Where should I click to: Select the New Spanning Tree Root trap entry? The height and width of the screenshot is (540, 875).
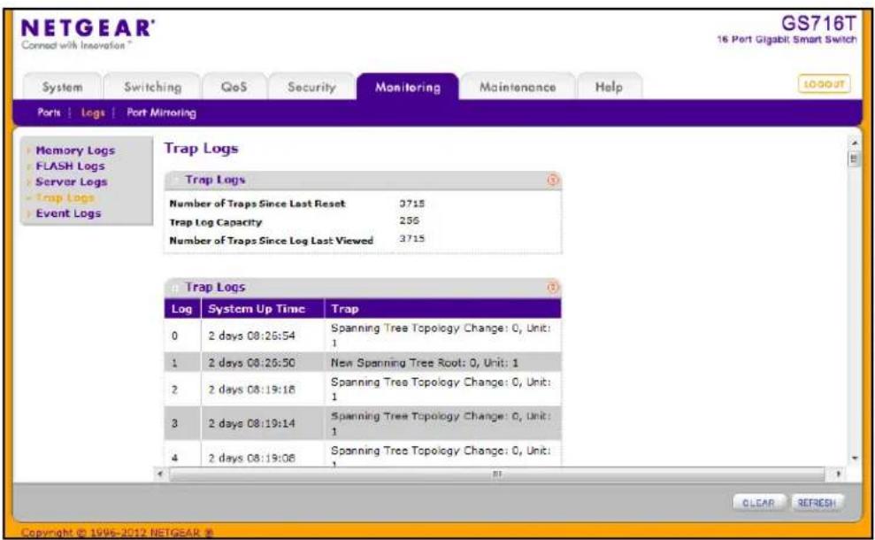pyautogui.click(x=363, y=362)
